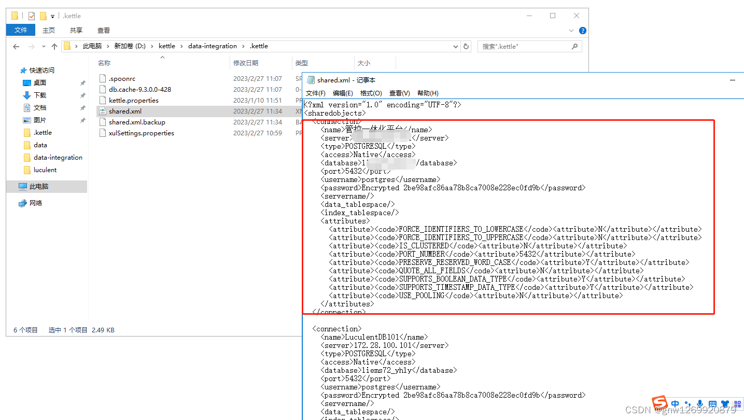Click the Forward arrow in Explorer
The image size is (744, 420).
[31, 46]
